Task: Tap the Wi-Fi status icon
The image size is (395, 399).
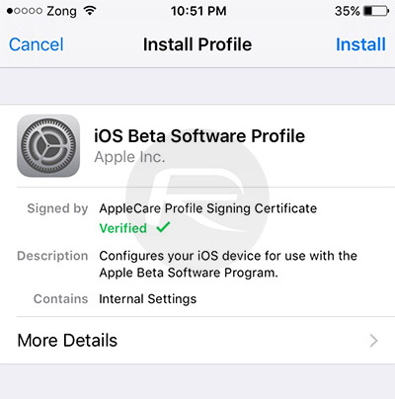Action: (x=90, y=11)
